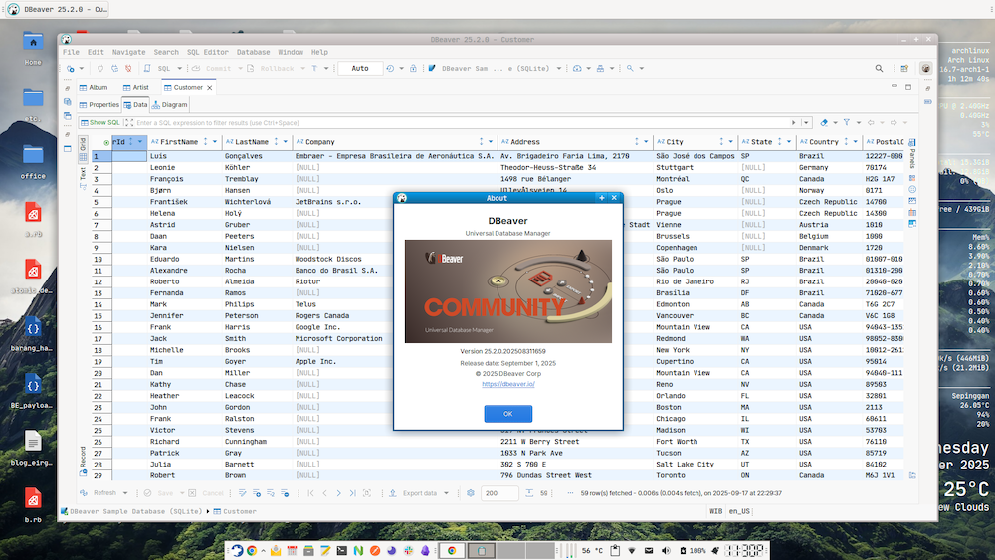Image resolution: width=995 pixels, height=560 pixels.
Task: Click the search magnifier icon in the toolbar
Action: 879,69
